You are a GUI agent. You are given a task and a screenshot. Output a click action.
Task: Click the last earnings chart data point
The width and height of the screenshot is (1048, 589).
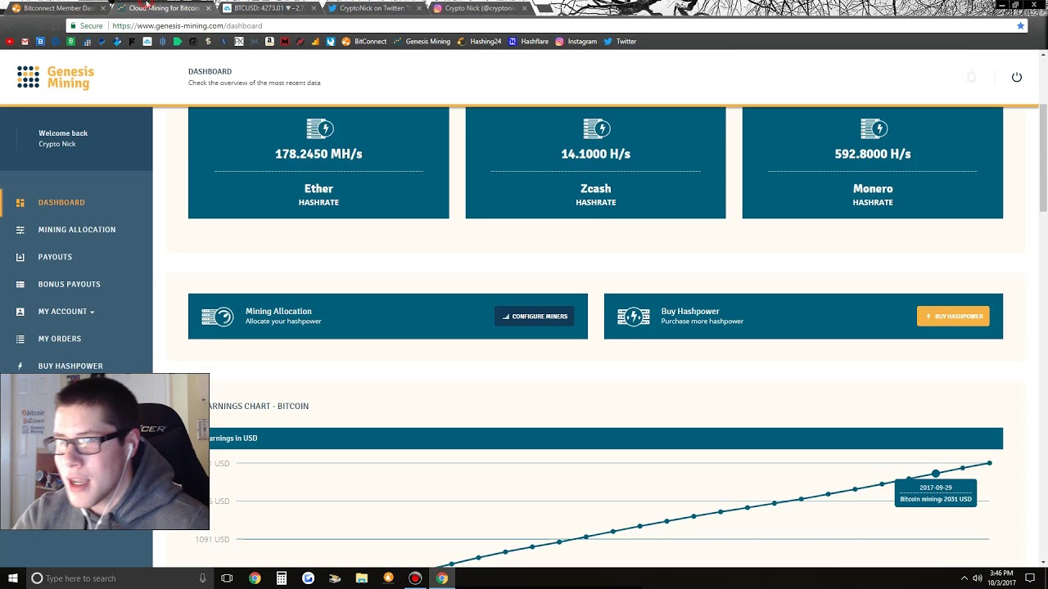pos(989,464)
